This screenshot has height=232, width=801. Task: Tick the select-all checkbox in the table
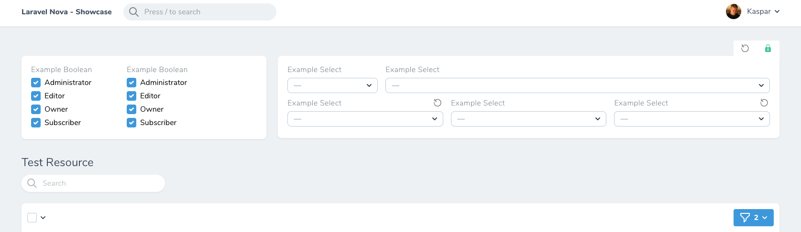(32, 218)
